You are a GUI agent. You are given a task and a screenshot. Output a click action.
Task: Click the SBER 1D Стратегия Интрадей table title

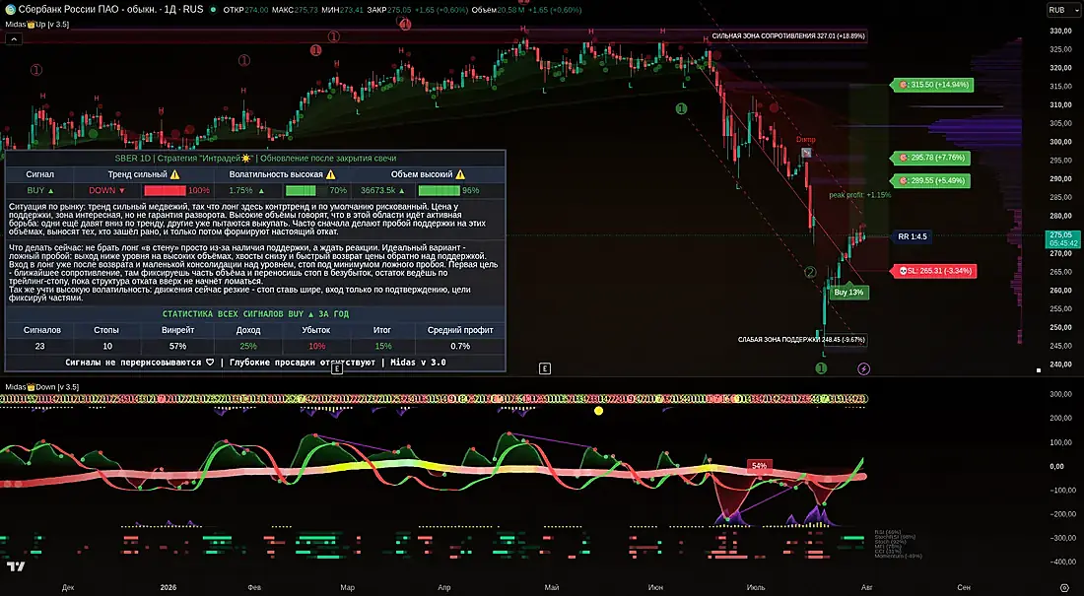coord(256,159)
